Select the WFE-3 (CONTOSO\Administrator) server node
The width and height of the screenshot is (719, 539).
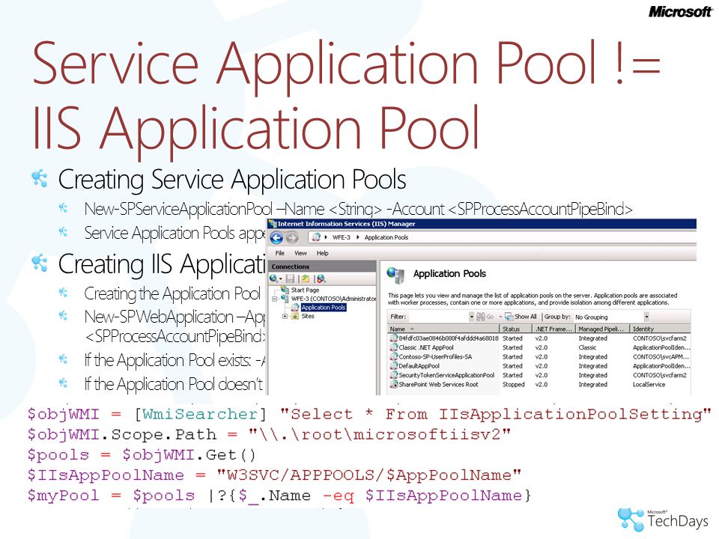pyautogui.click(x=333, y=299)
